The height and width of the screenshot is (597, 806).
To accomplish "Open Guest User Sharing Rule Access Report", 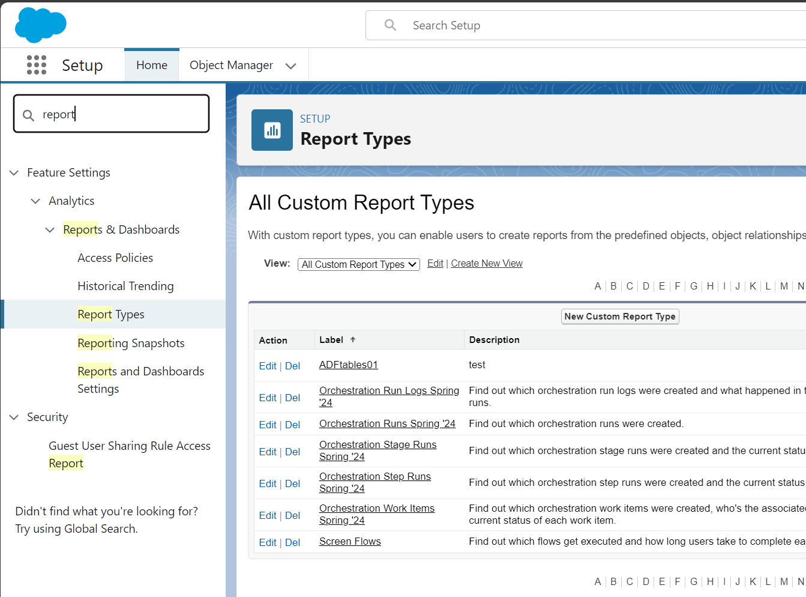I will tap(130, 454).
